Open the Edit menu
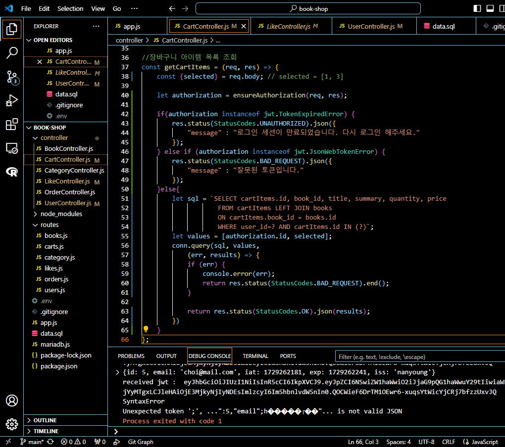Viewport: 505px width, 447px height. [x=44, y=9]
